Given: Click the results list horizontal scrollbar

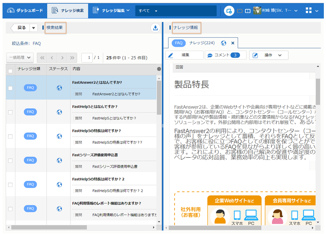Looking at the screenshot, I should pyautogui.click(x=49, y=227).
